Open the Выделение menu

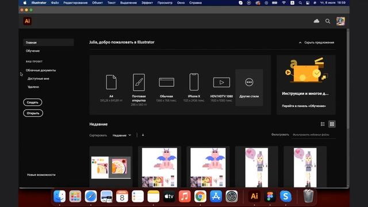tap(128, 3)
